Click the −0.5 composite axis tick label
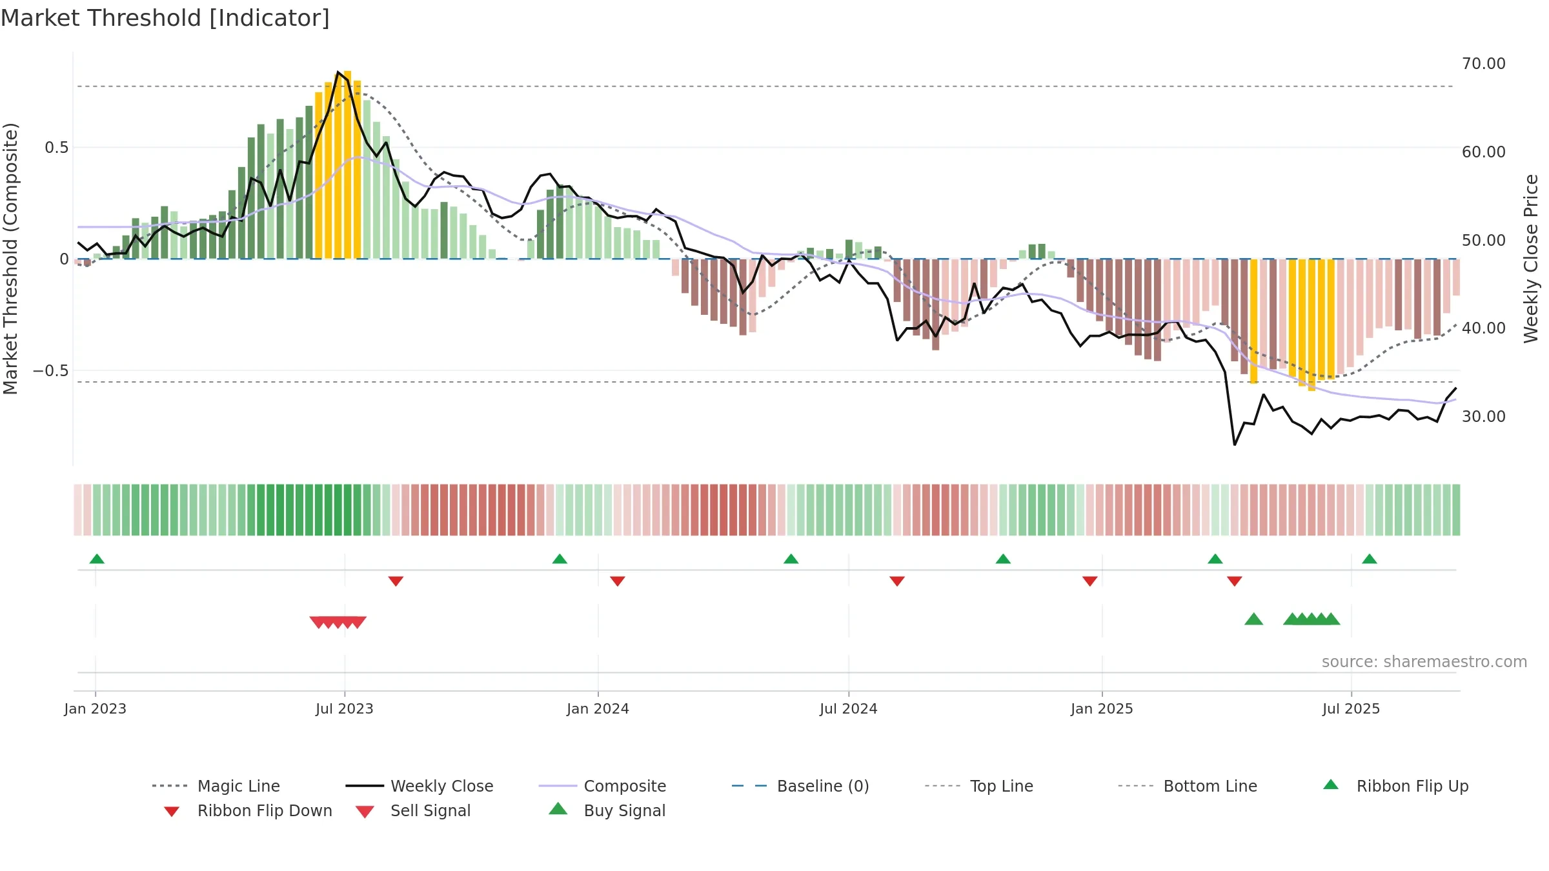The image size is (1549, 871). (x=50, y=370)
